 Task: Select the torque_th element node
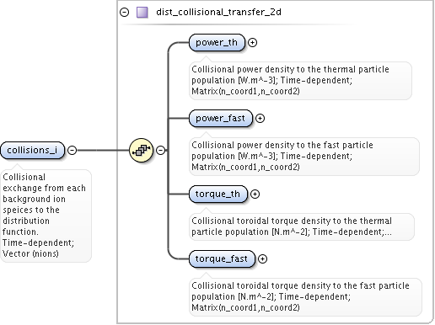coord(218,194)
